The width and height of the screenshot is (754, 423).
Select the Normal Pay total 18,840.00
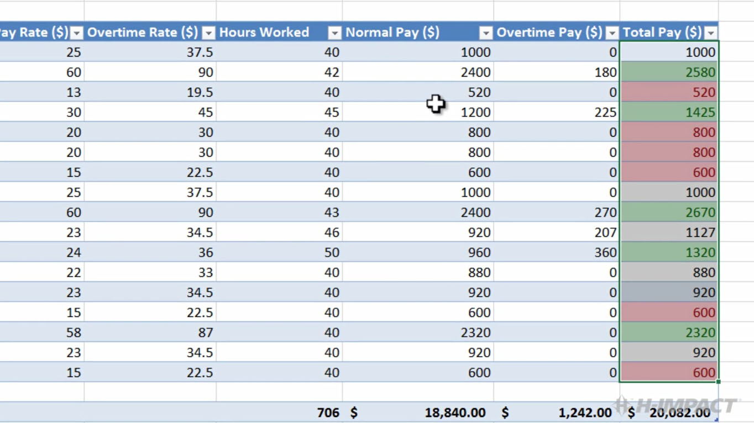point(417,413)
